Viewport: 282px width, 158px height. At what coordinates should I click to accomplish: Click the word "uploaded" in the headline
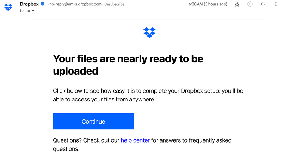[x=75, y=71]
